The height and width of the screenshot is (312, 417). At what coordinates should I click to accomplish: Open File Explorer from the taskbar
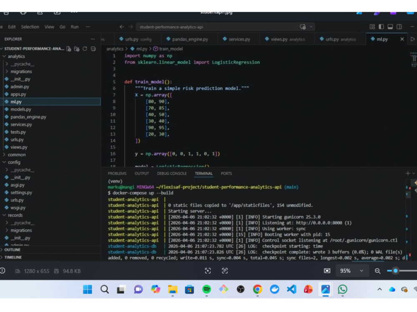pos(172,289)
